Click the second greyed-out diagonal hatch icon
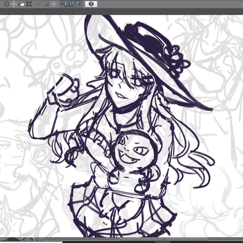 coord(46,4)
